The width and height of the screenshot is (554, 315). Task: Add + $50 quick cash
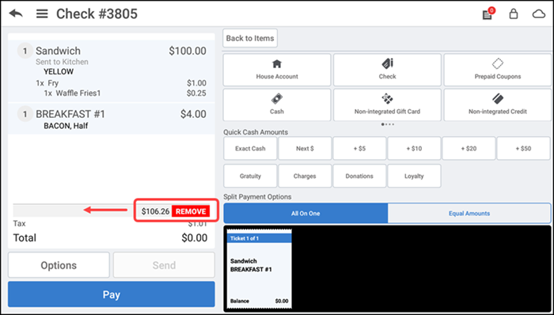point(524,148)
